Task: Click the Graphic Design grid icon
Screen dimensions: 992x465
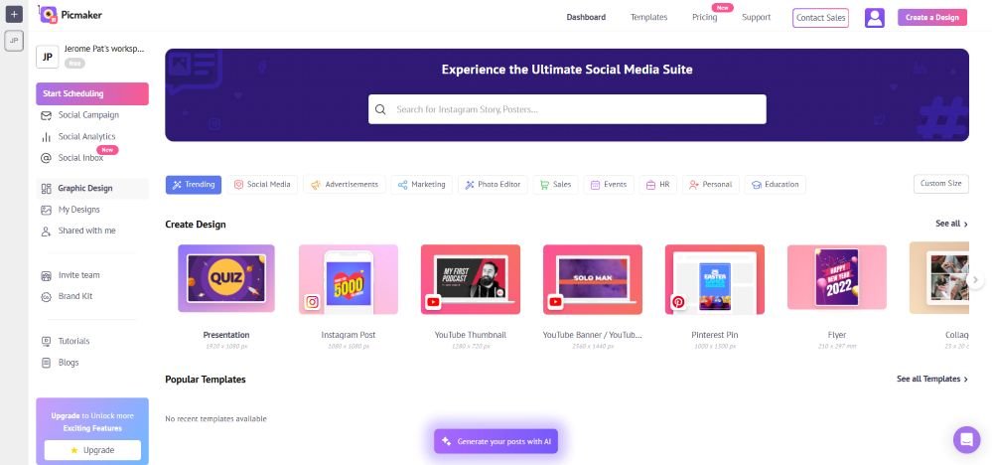Action: 47,189
